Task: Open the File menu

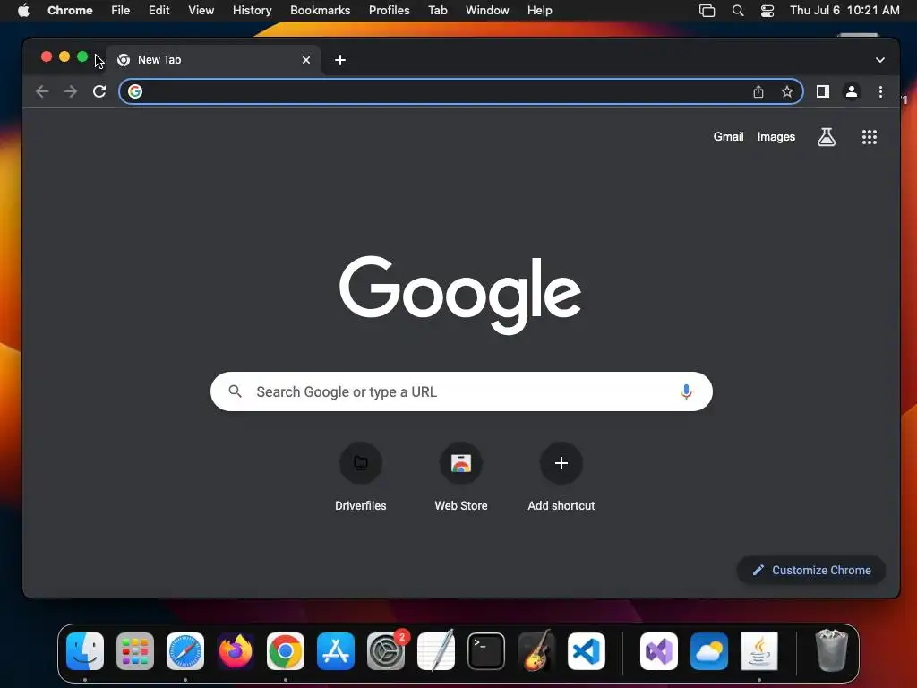Action: pyautogui.click(x=121, y=10)
